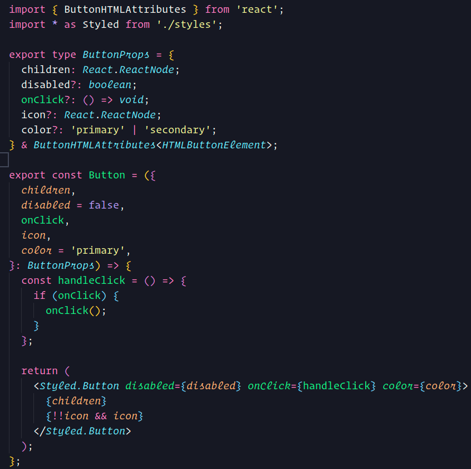
Task: Click the onClick() call statement
Action: click(76, 311)
